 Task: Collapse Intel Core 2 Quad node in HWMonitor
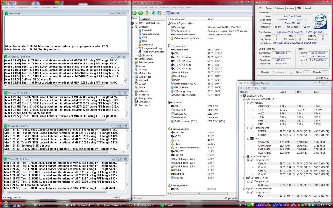pos(244,156)
